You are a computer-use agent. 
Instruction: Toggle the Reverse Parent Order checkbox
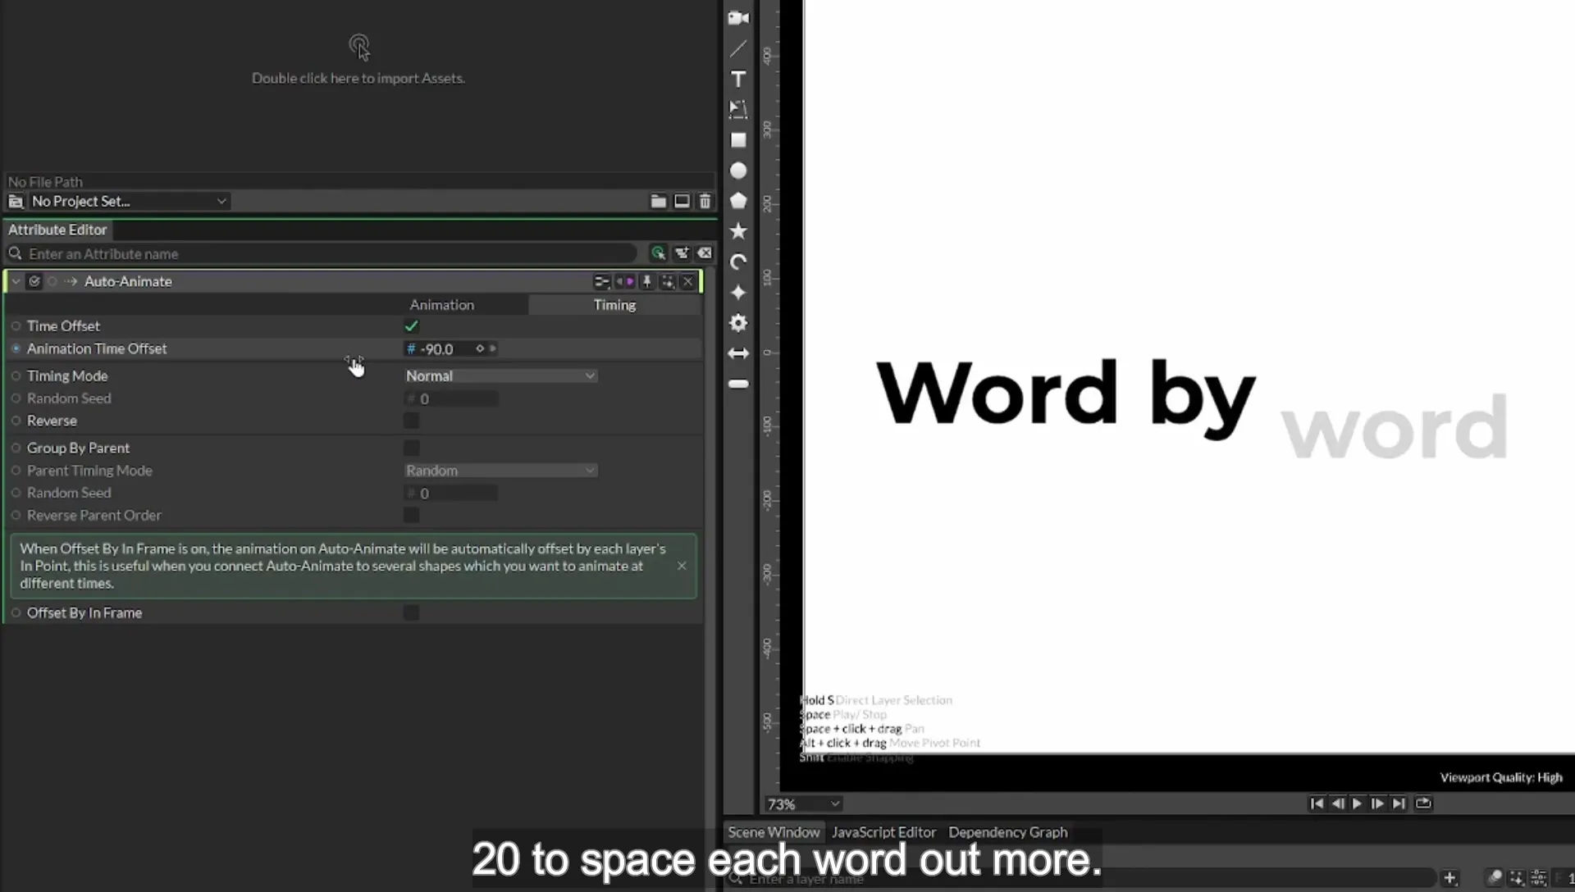pyautogui.click(x=411, y=515)
